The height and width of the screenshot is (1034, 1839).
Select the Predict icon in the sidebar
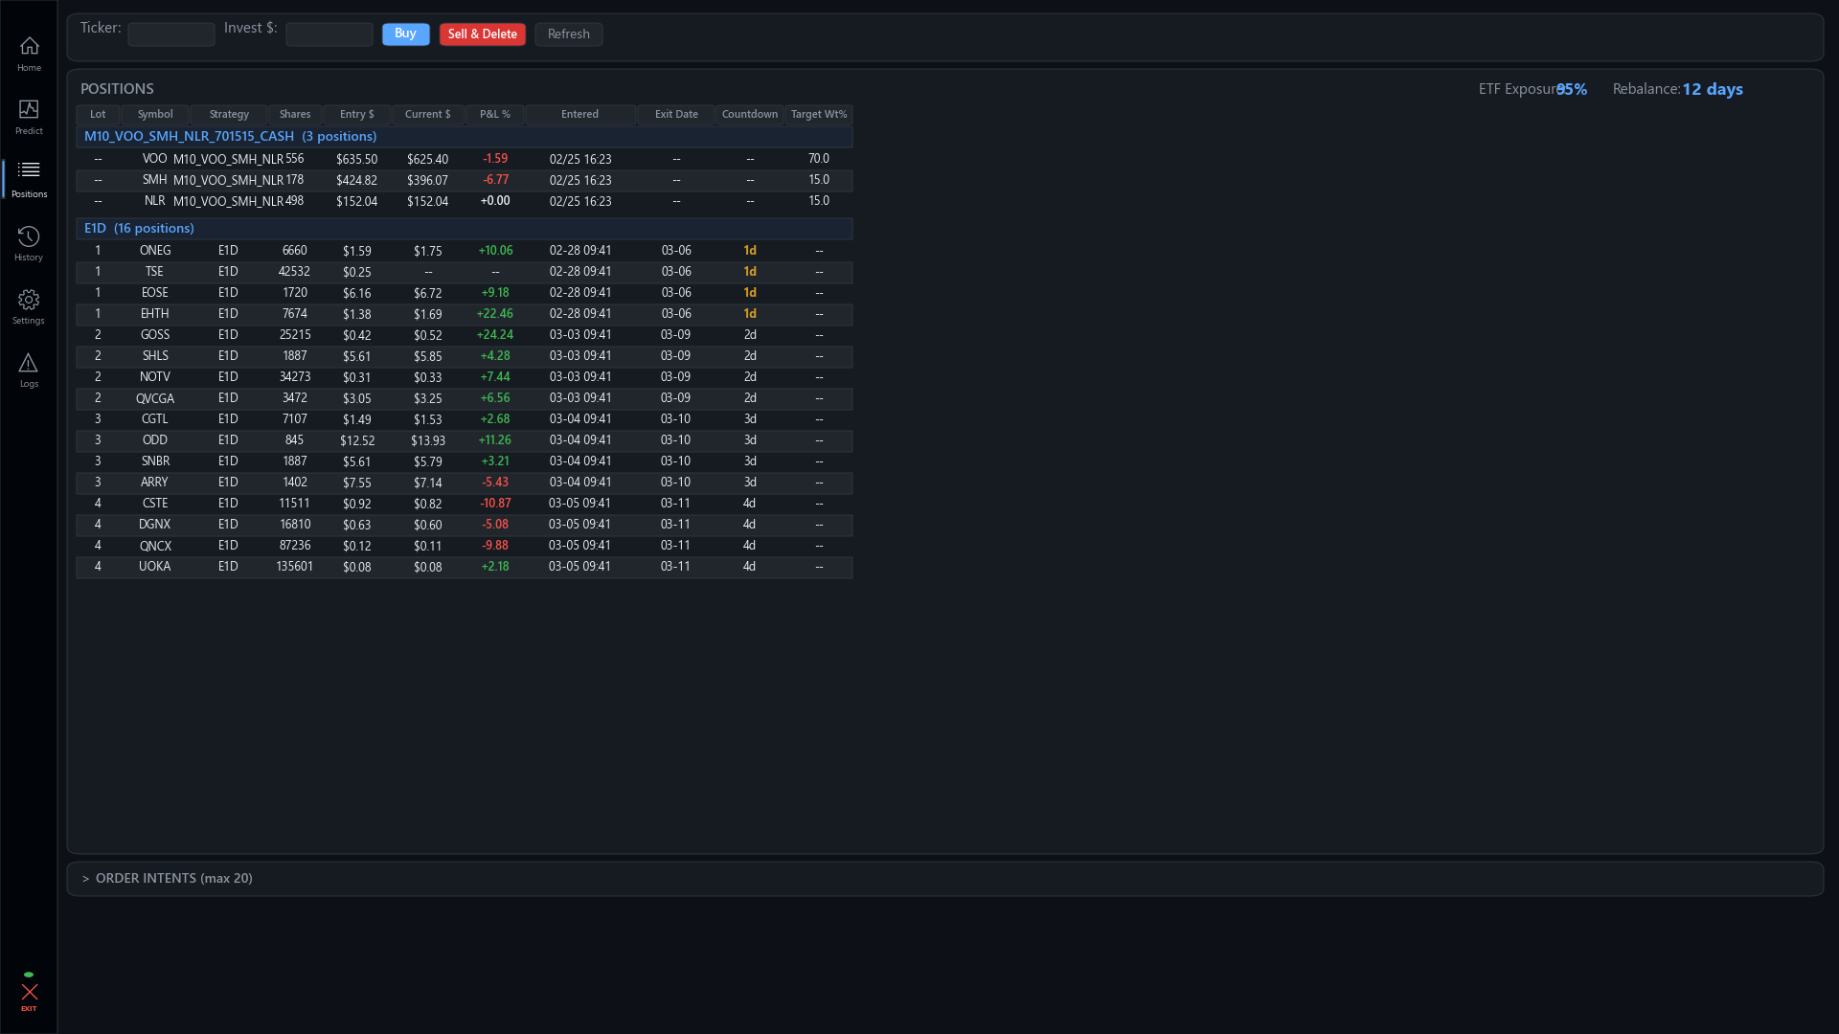point(29,115)
